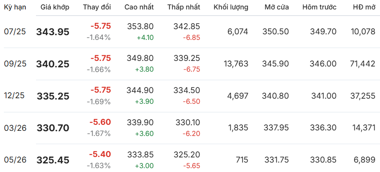Sort by Giá khớp column header
The height and width of the screenshot is (172, 380).
coord(55,7)
